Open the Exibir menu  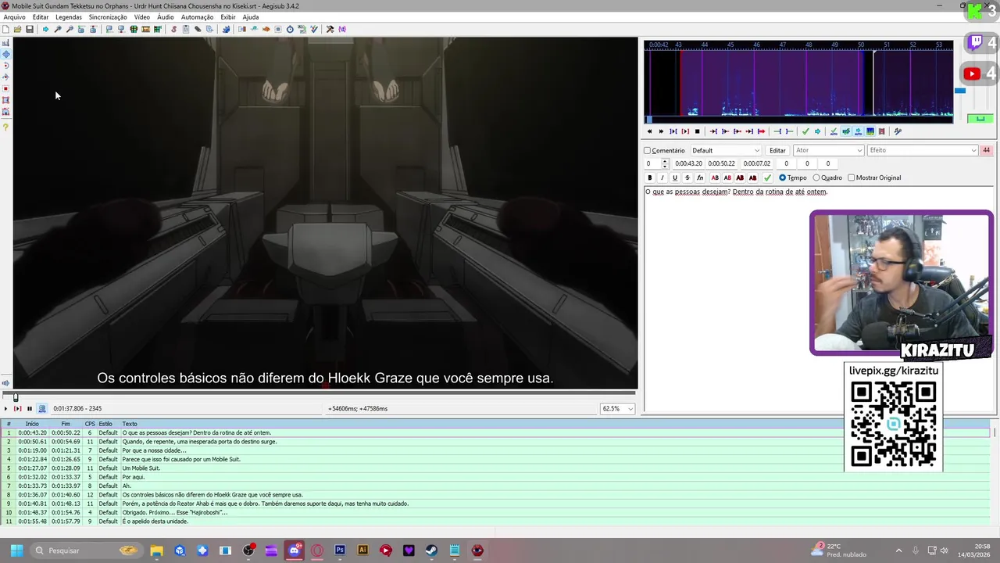tap(228, 17)
